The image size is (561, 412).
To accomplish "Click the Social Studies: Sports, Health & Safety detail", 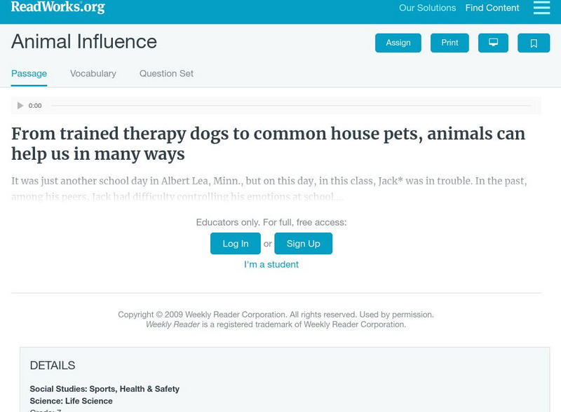I will [x=104, y=389].
